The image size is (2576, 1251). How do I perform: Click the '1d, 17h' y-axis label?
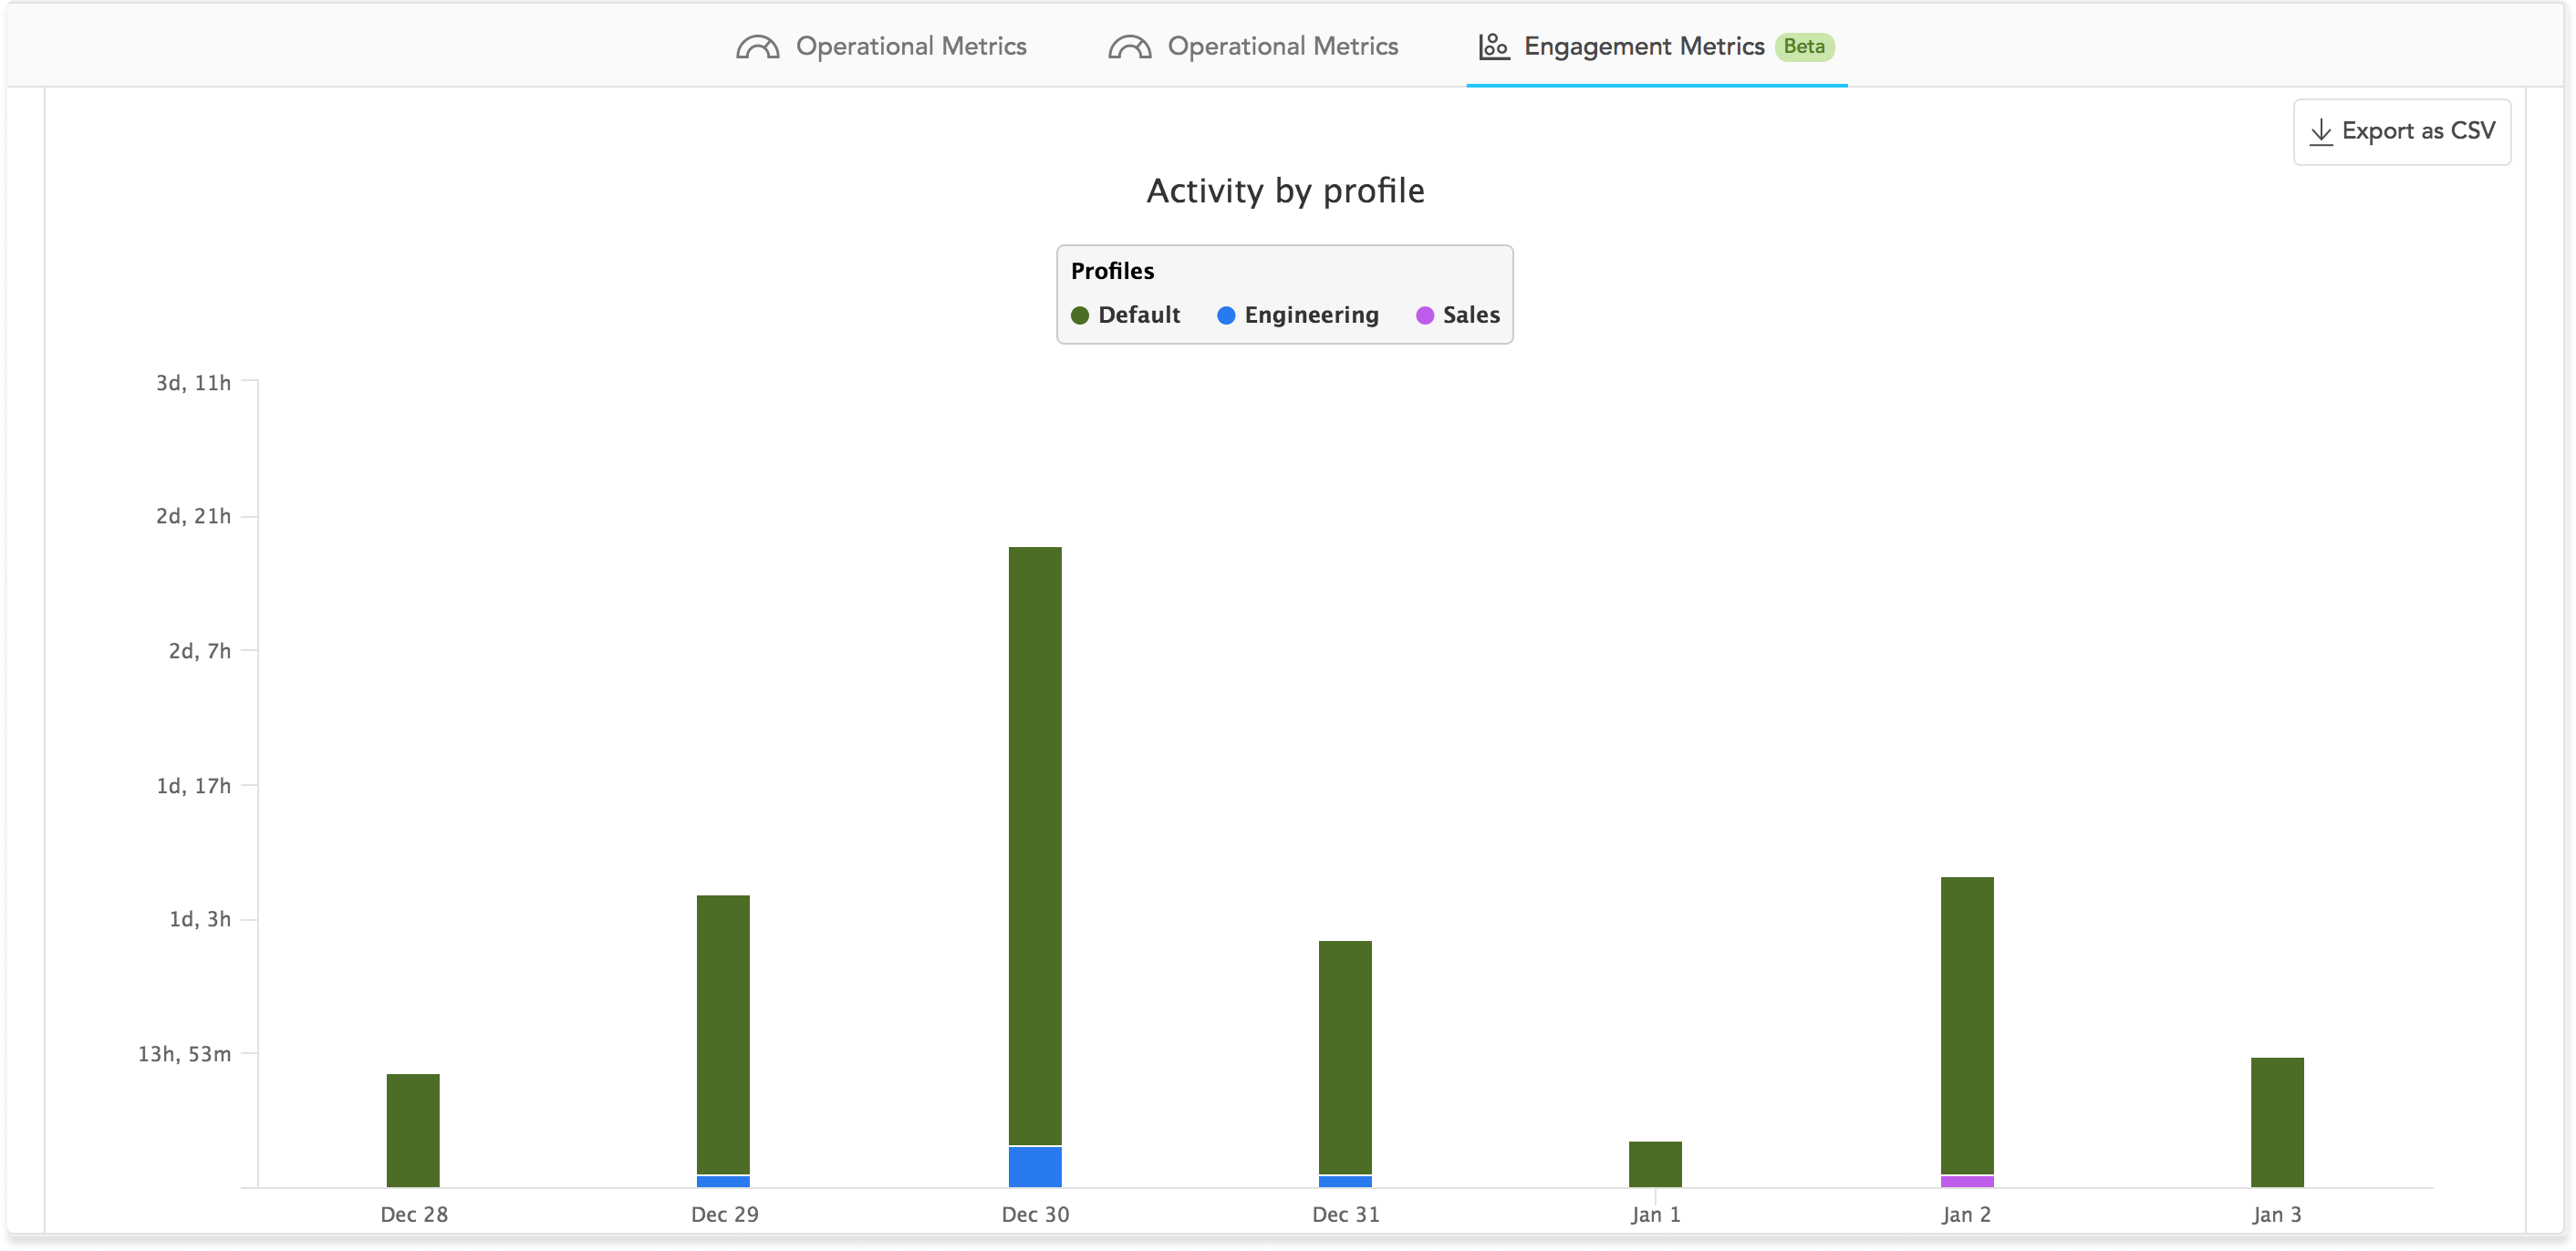[193, 785]
